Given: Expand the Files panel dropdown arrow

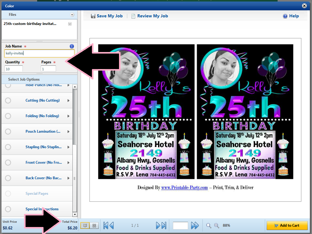Looking at the screenshot, I should pyautogui.click(x=72, y=15).
